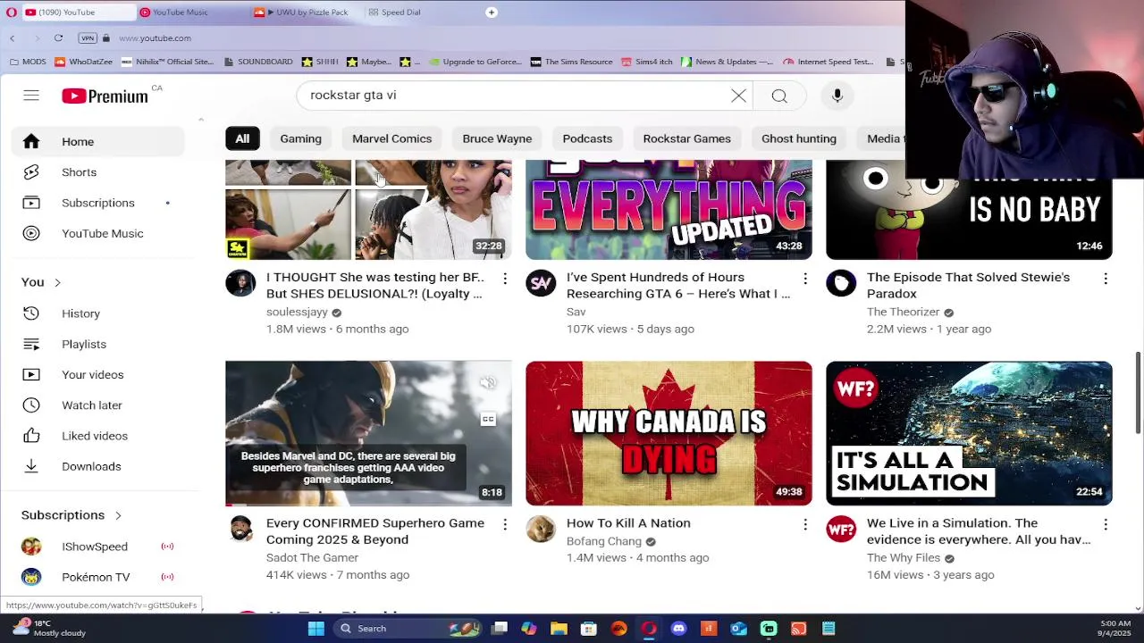
Task: Open Your videos in the sidebar
Action: tap(98, 374)
